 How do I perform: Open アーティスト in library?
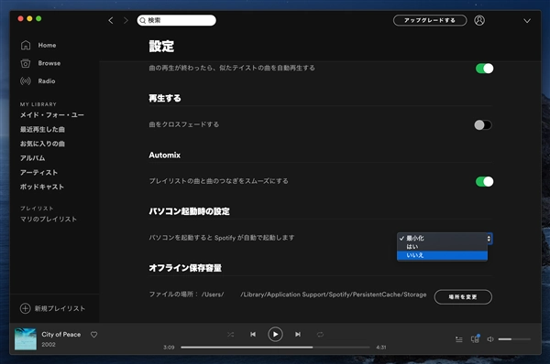coord(38,173)
